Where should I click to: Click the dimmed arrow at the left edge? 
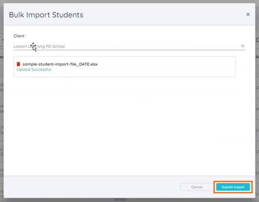3,40
